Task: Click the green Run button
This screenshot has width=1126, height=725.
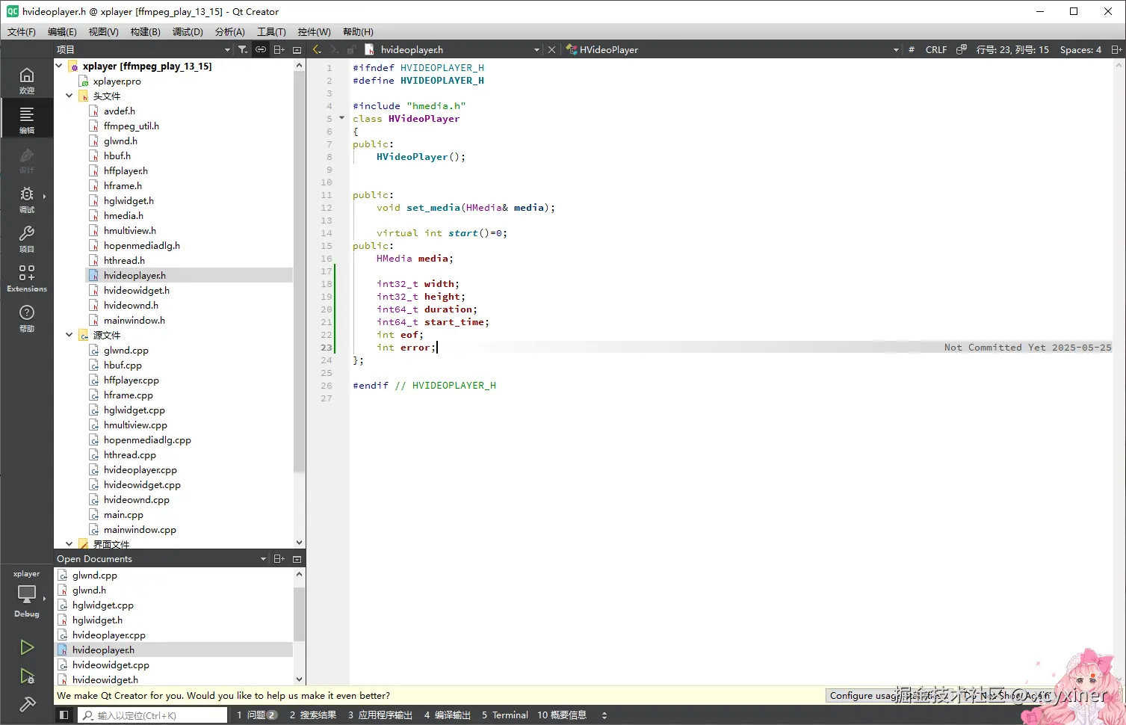Action: tap(27, 647)
